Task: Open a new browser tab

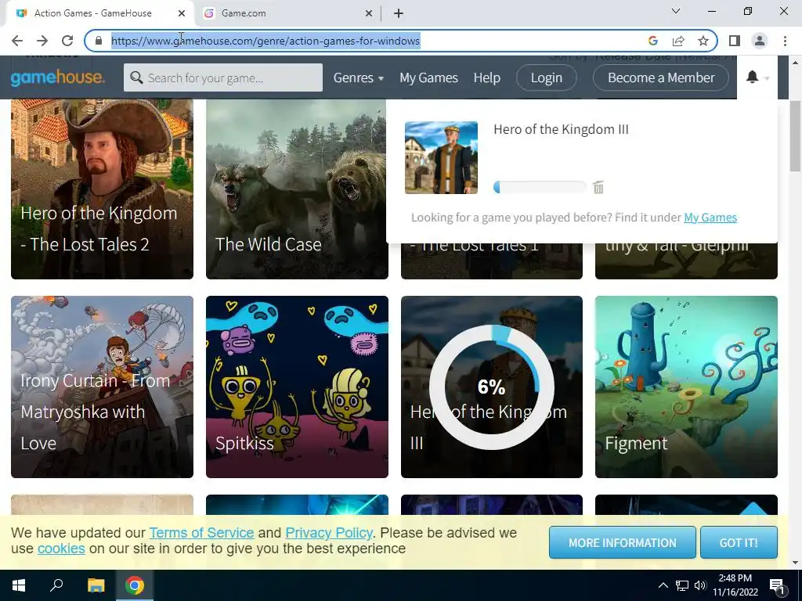Action: [399, 13]
